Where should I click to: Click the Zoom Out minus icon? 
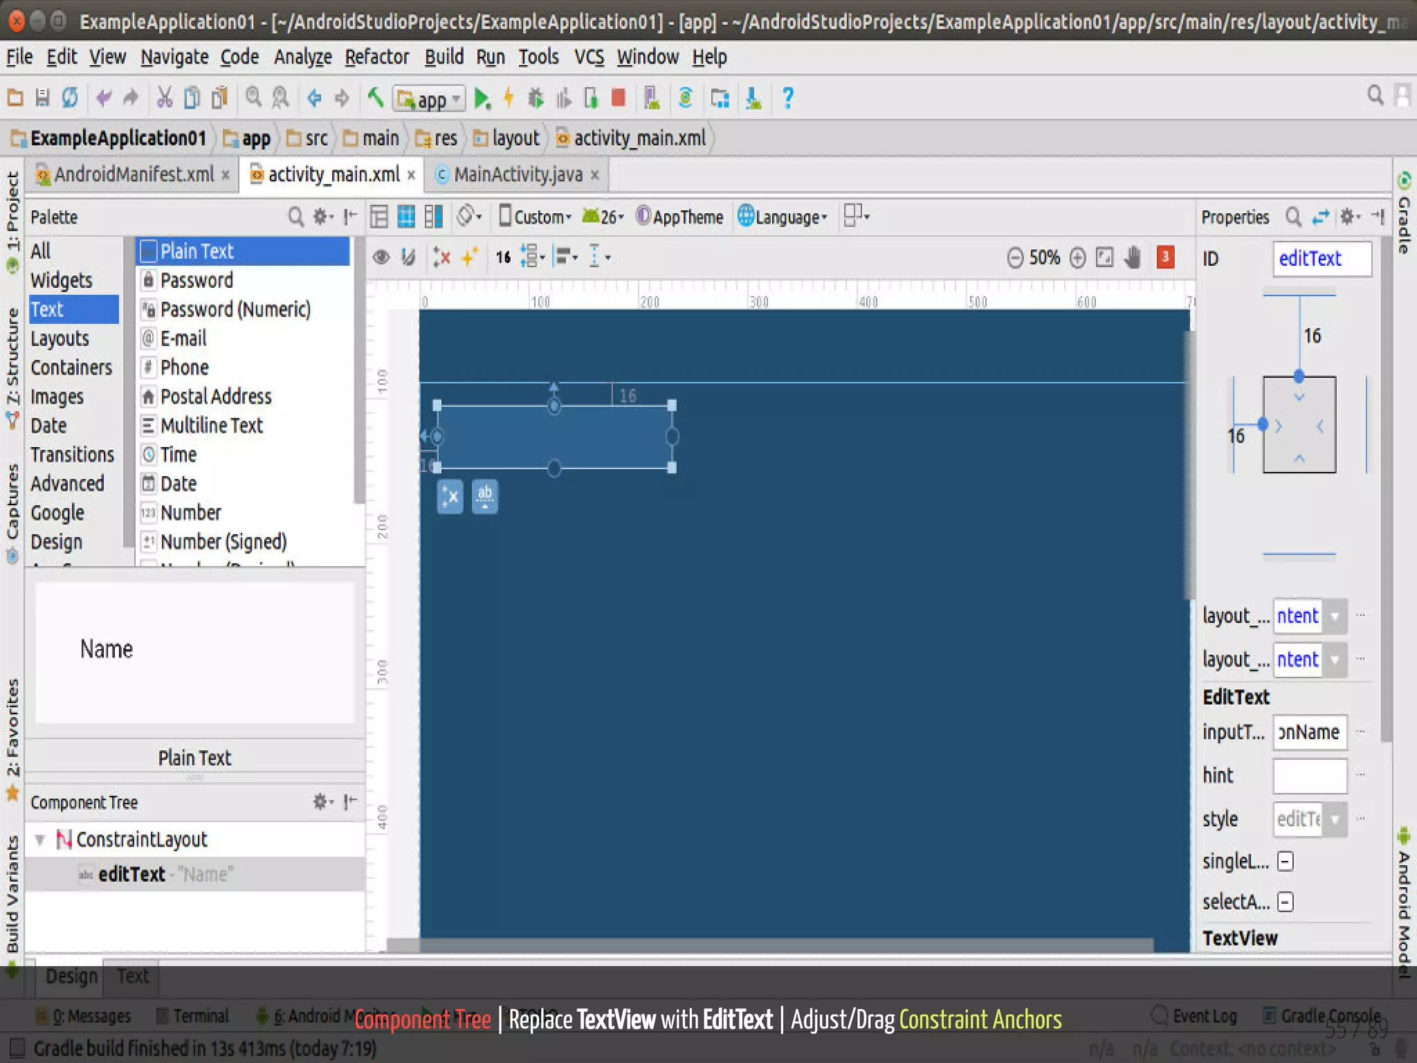[x=1014, y=258]
